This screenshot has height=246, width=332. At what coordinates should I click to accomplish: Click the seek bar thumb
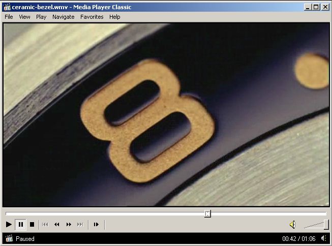tap(207, 213)
